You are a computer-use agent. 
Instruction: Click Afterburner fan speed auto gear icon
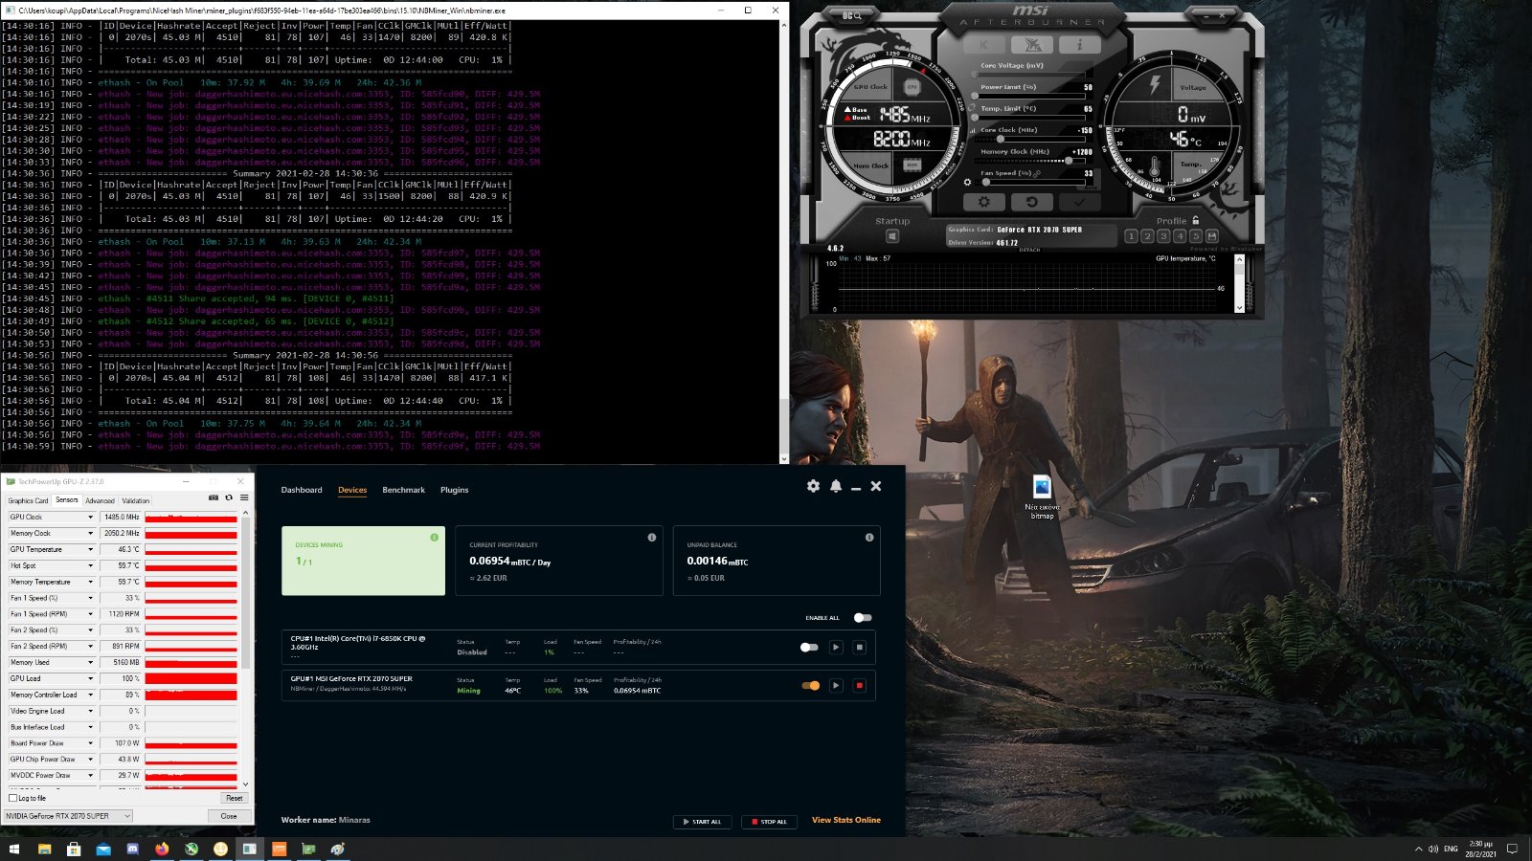(967, 182)
